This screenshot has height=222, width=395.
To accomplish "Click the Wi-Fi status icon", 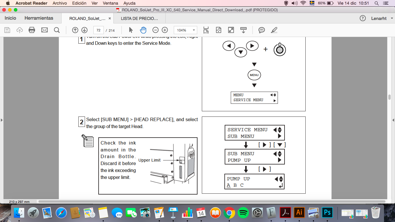I will [x=303, y=3].
